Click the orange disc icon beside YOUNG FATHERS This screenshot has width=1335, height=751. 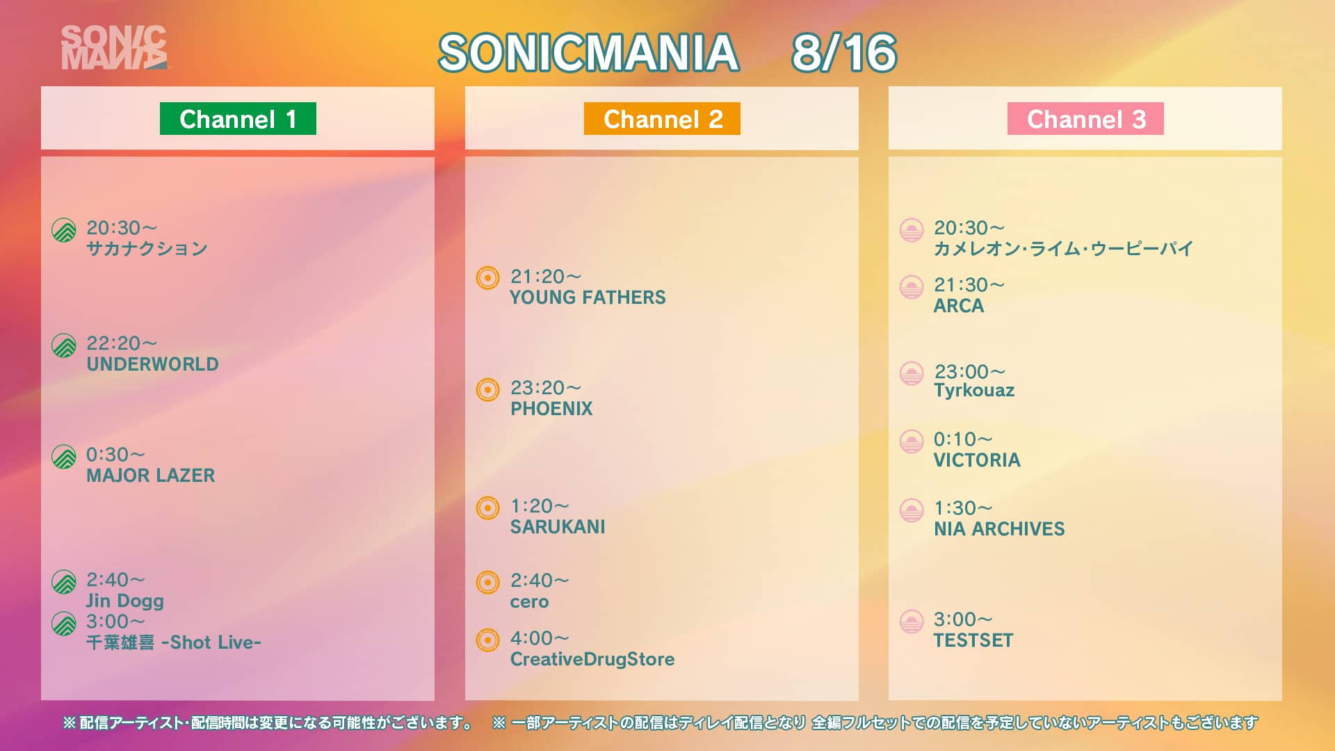click(487, 278)
